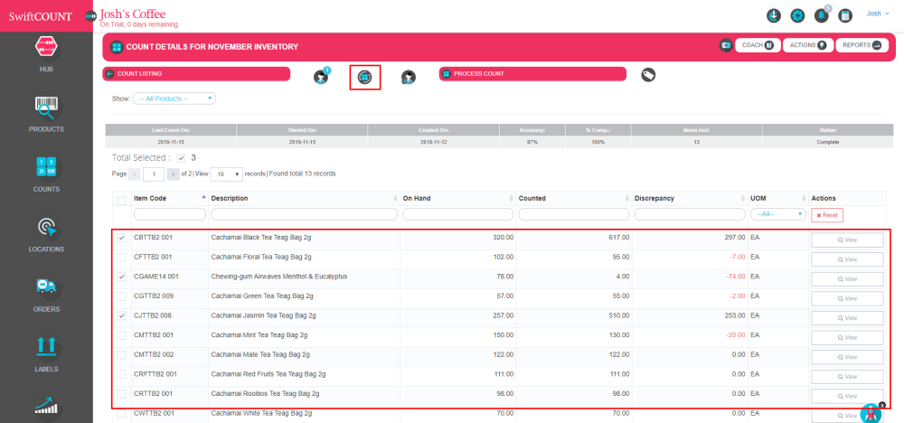Open the UOM All filter dropdown
The image size is (904, 423).
click(778, 214)
